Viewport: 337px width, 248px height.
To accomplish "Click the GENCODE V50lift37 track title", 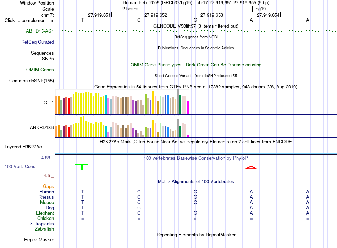I will coord(195,26).
